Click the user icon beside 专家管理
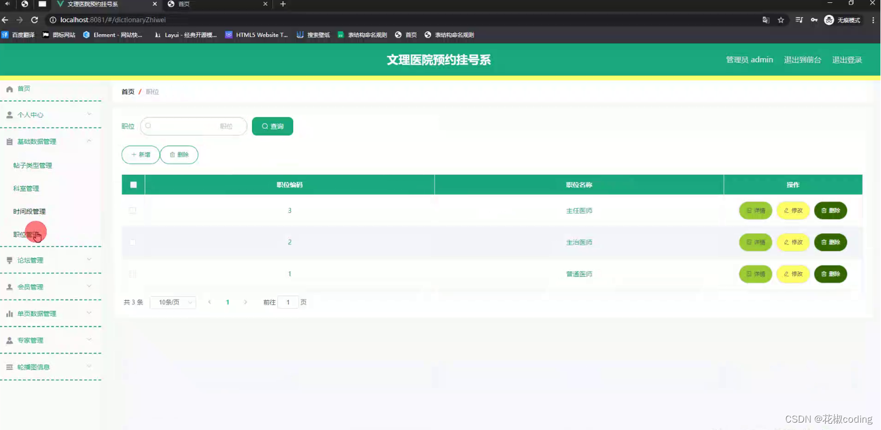 (x=9, y=341)
